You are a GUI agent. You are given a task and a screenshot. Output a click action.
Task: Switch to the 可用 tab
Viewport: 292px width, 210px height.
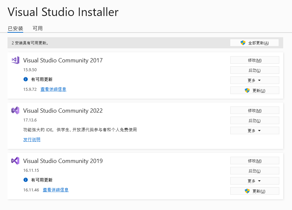[38, 28]
